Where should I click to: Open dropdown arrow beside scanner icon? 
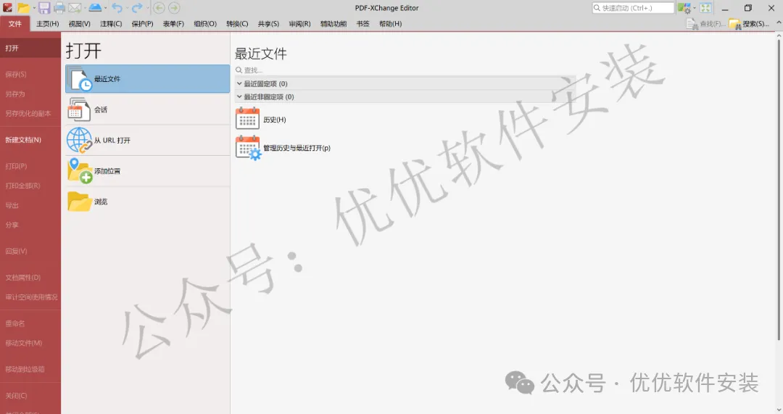(x=105, y=8)
